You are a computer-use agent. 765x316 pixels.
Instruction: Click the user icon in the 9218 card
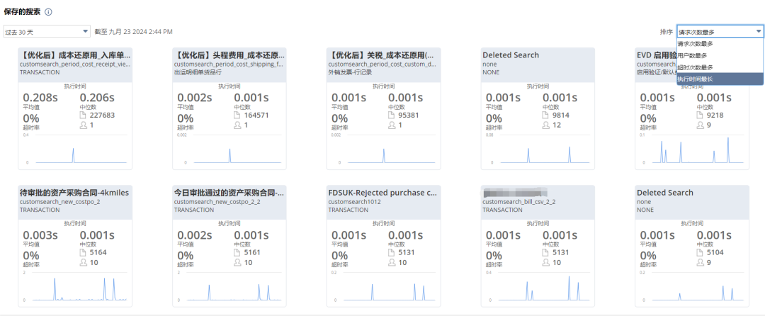701,125
